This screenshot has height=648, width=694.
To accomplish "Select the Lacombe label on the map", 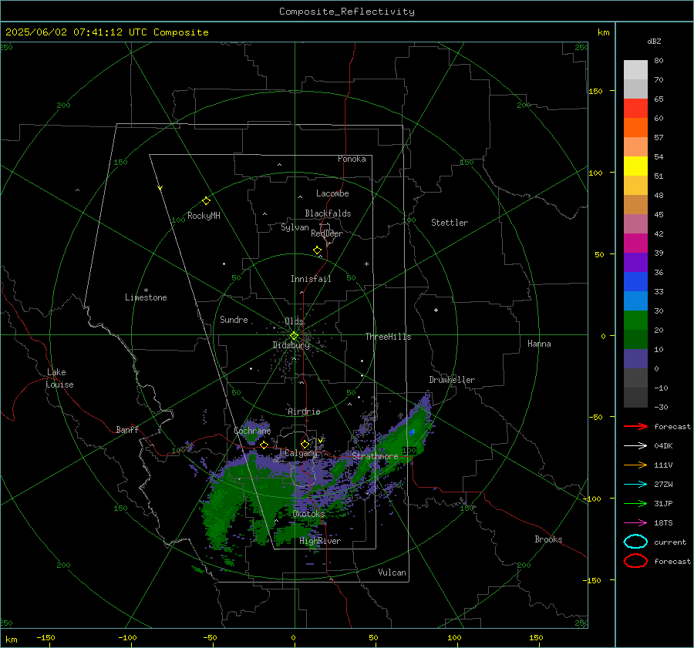I will pyautogui.click(x=332, y=193).
